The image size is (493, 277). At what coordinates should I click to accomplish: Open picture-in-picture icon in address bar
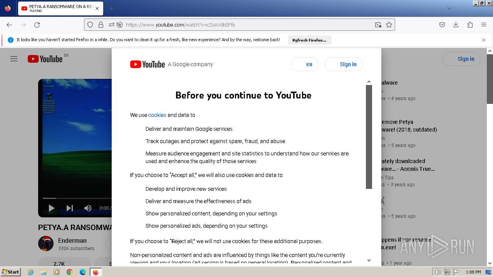(x=378, y=25)
